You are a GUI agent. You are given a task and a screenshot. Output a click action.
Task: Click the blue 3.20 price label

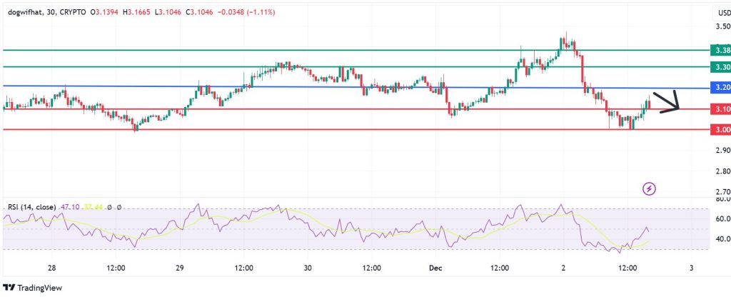coord(720,87)
